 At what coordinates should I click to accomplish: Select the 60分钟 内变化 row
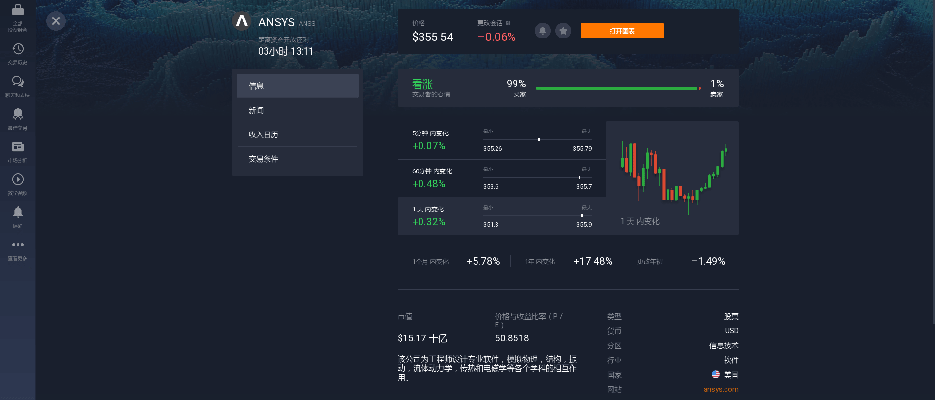[x=501, y=178]
